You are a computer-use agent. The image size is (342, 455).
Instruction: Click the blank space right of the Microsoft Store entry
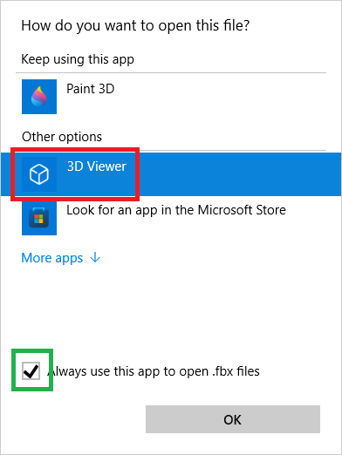click(x=312, y=218)
